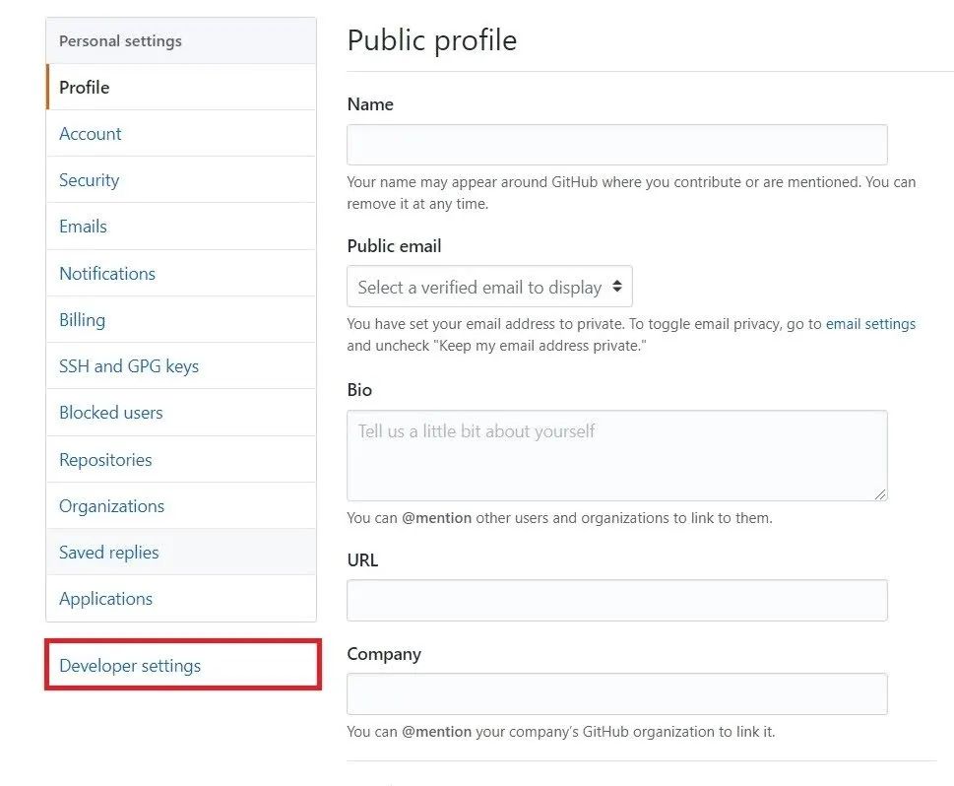The height and width of the screenshot is (786, 954).
Task: Click the Bio label
Action: pos(359,390)
